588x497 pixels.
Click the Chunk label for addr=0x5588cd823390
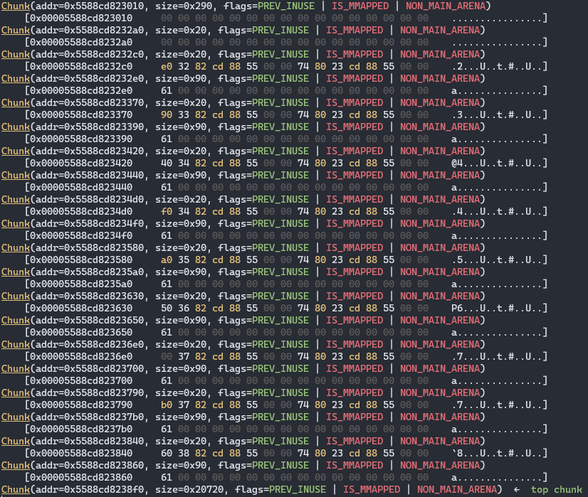tap(16, 127)
